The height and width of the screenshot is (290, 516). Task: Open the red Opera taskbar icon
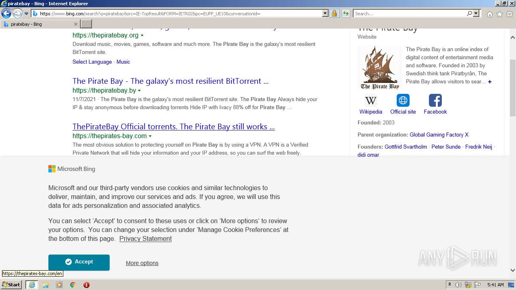click(x=86, y=285)
